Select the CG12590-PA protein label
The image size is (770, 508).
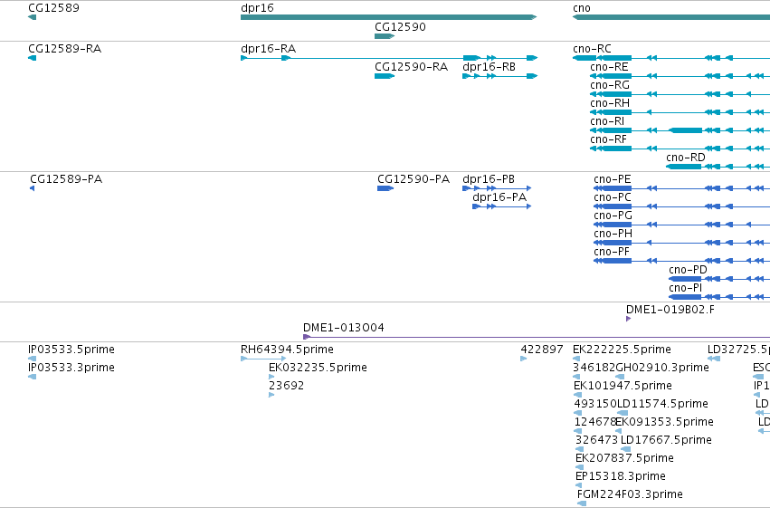click(414, 178)
